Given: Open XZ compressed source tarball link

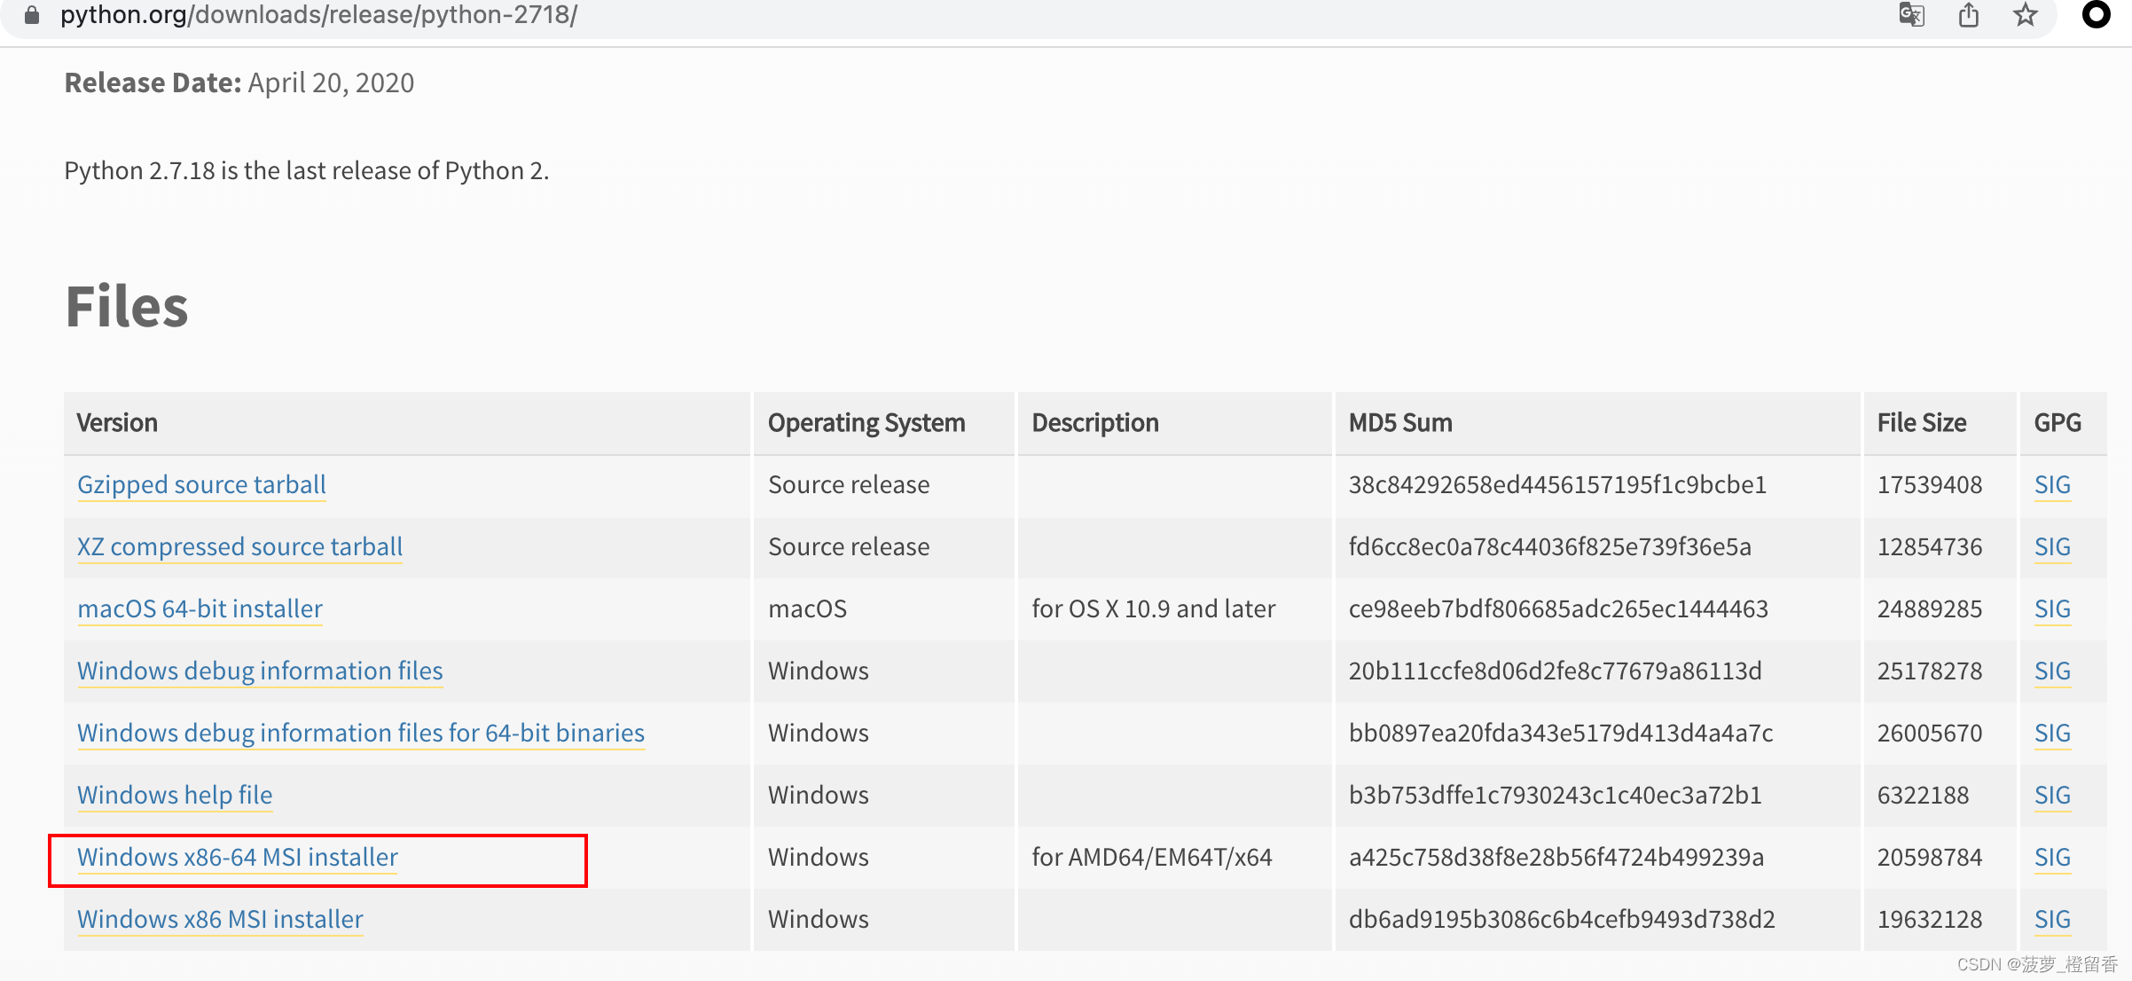Looking at the screenshot, I should click(239, 547).
